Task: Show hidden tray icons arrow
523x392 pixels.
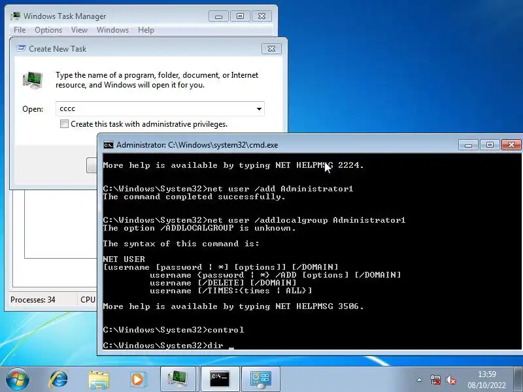Action: pos(419,380)
